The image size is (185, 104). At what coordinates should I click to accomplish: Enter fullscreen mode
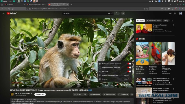coord(130,86)
